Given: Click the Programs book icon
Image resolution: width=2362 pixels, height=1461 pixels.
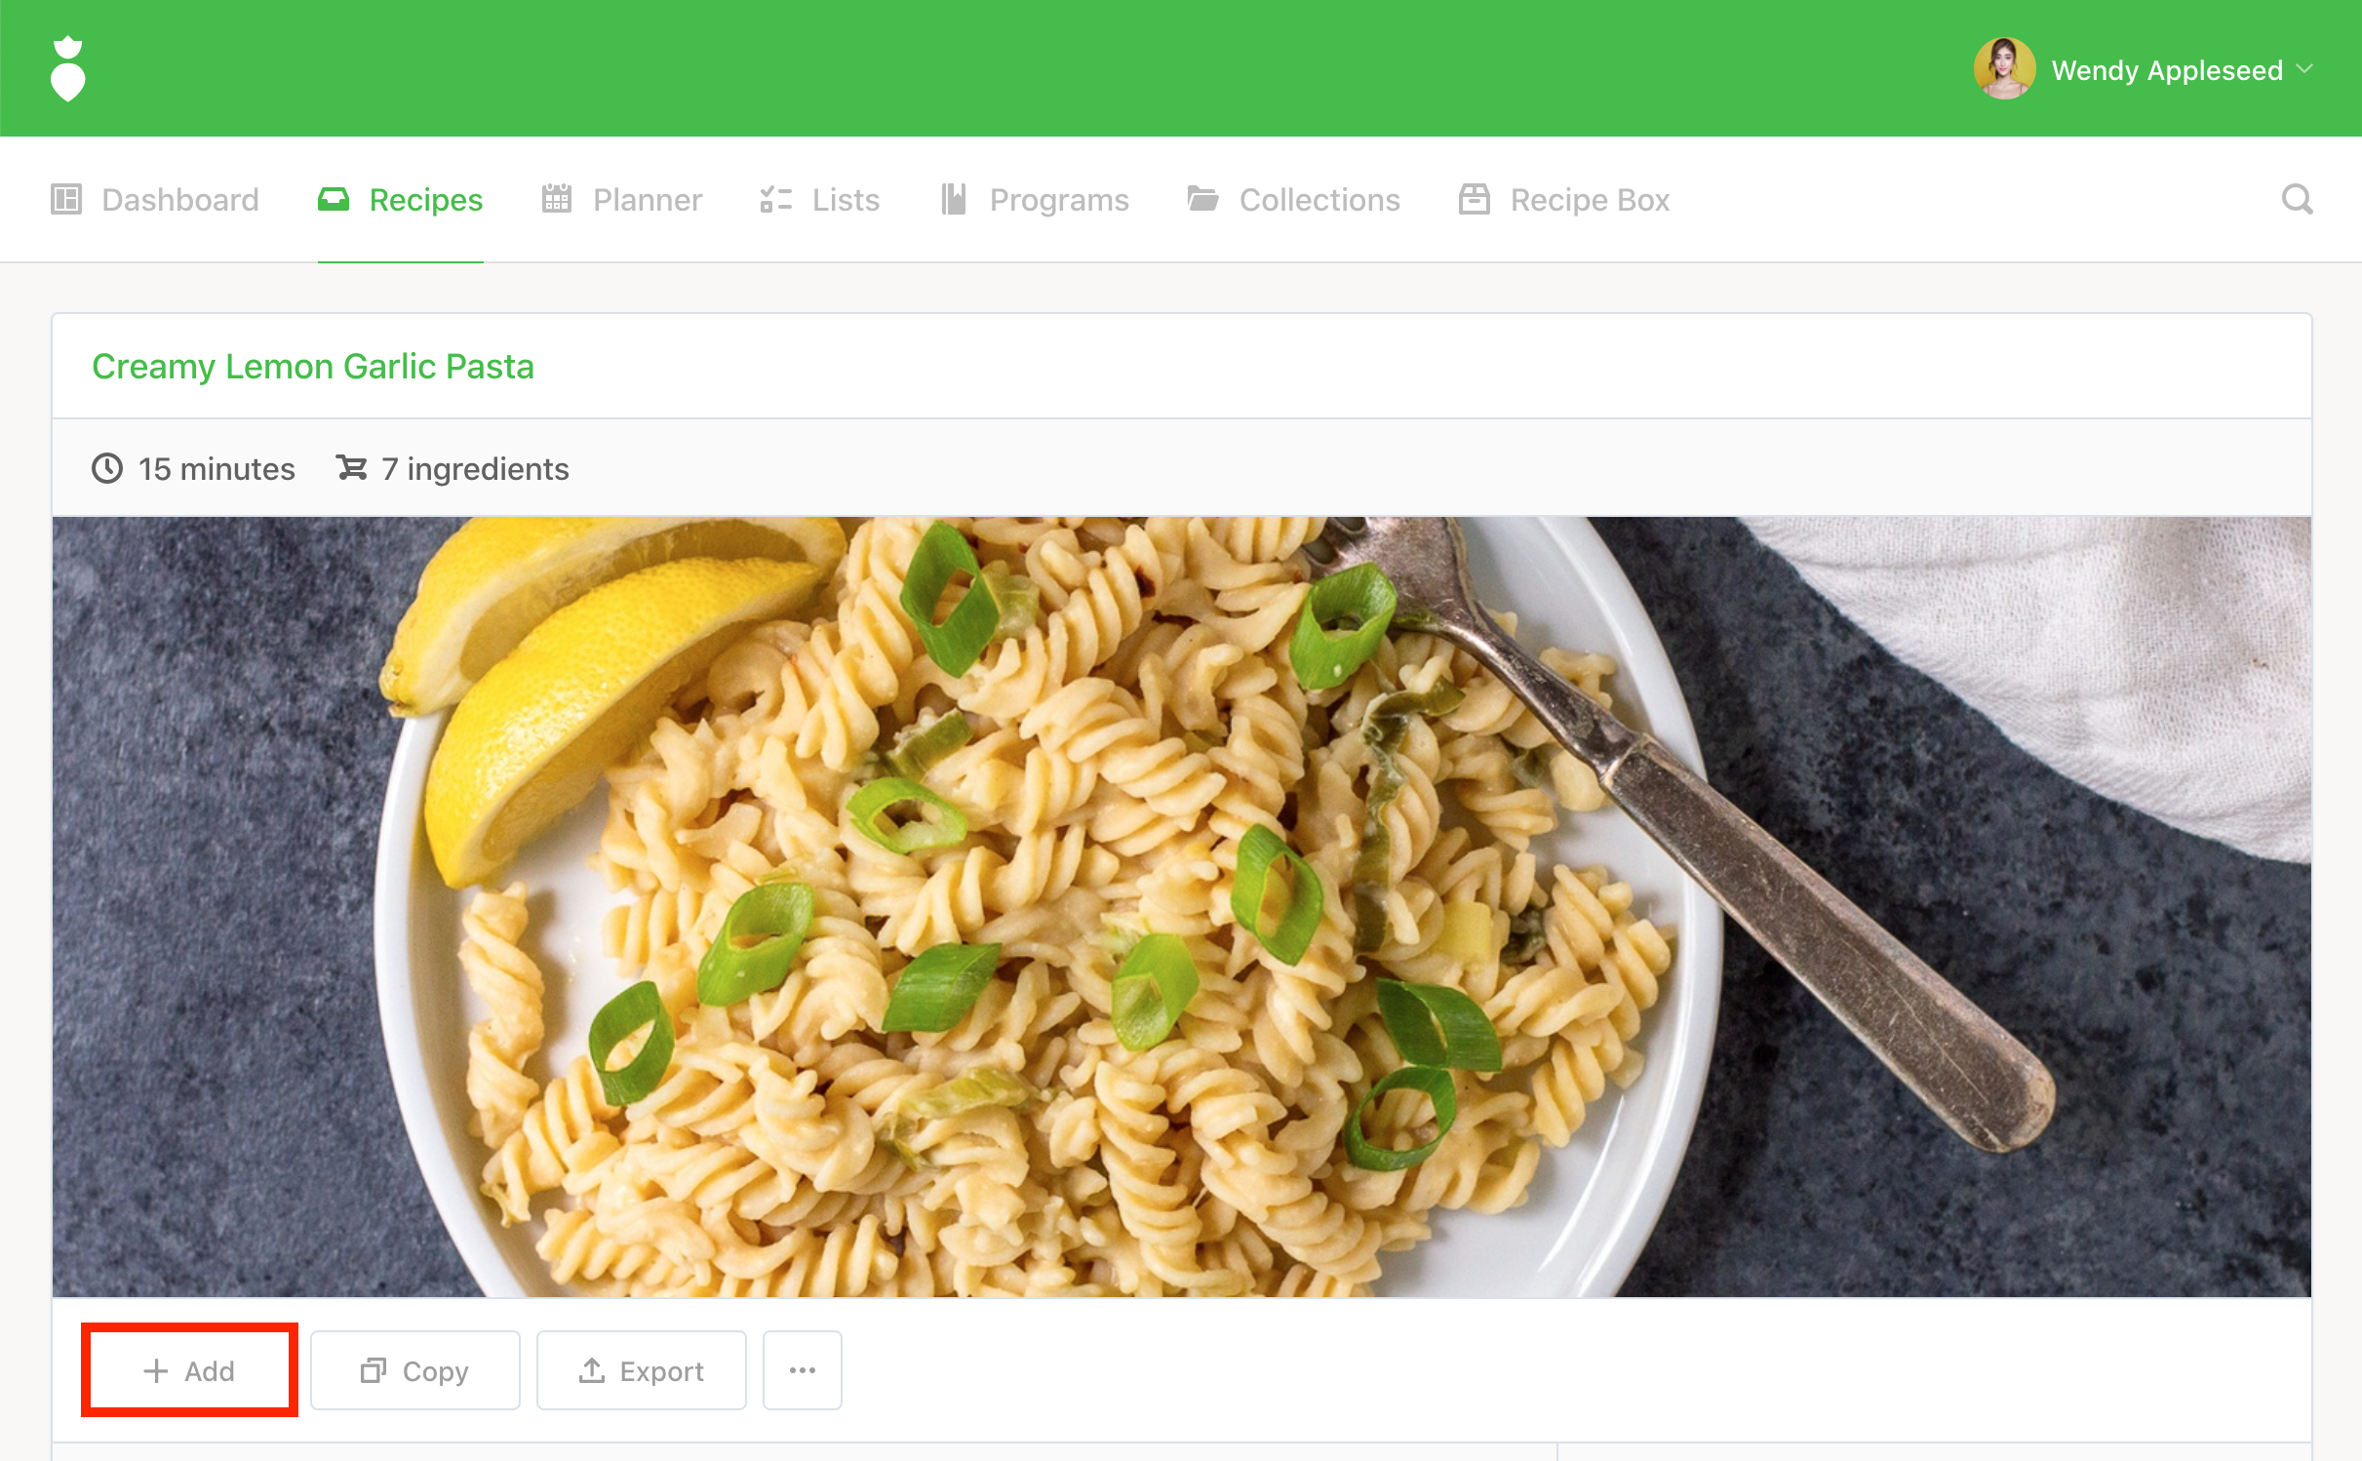Looking at the screenshot, I should tap(954, 200).
